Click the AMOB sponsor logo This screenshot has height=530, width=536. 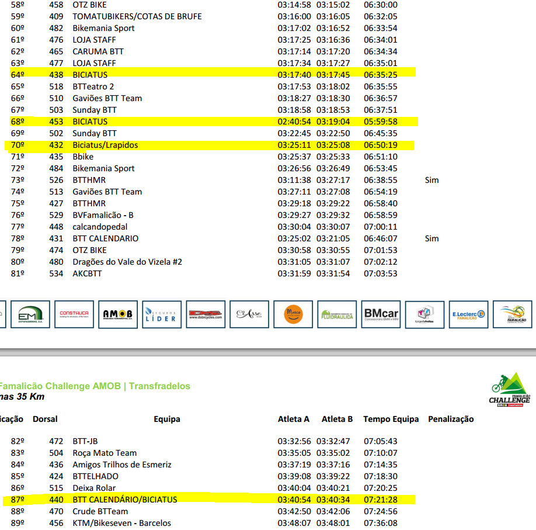(118, 314)
